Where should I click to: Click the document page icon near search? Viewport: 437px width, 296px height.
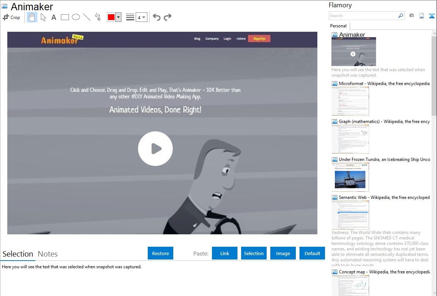pos(422,16)
